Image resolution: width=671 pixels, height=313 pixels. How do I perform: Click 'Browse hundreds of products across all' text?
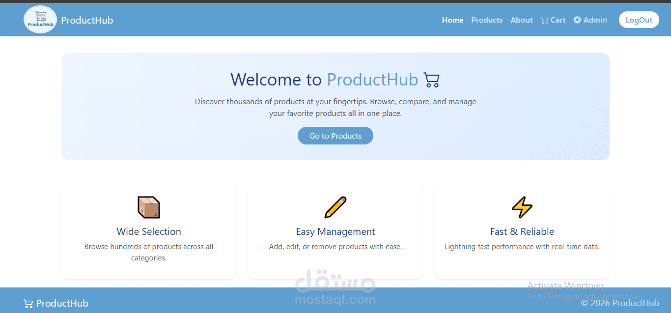149,247
